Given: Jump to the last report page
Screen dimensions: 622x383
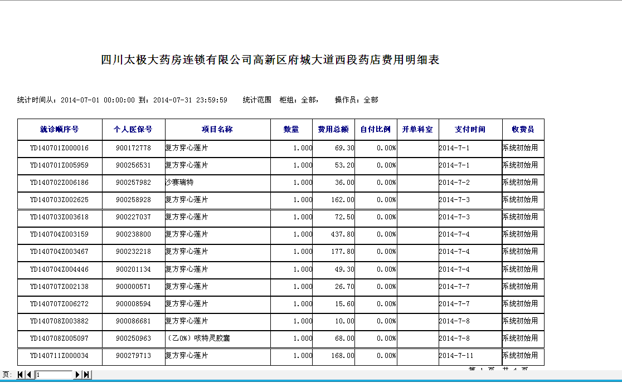Looking at the screenshot, I should [x=87, y=374].
